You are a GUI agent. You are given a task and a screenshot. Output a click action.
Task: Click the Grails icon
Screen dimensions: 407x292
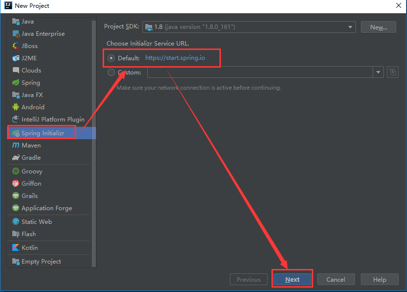click(16, 195)
